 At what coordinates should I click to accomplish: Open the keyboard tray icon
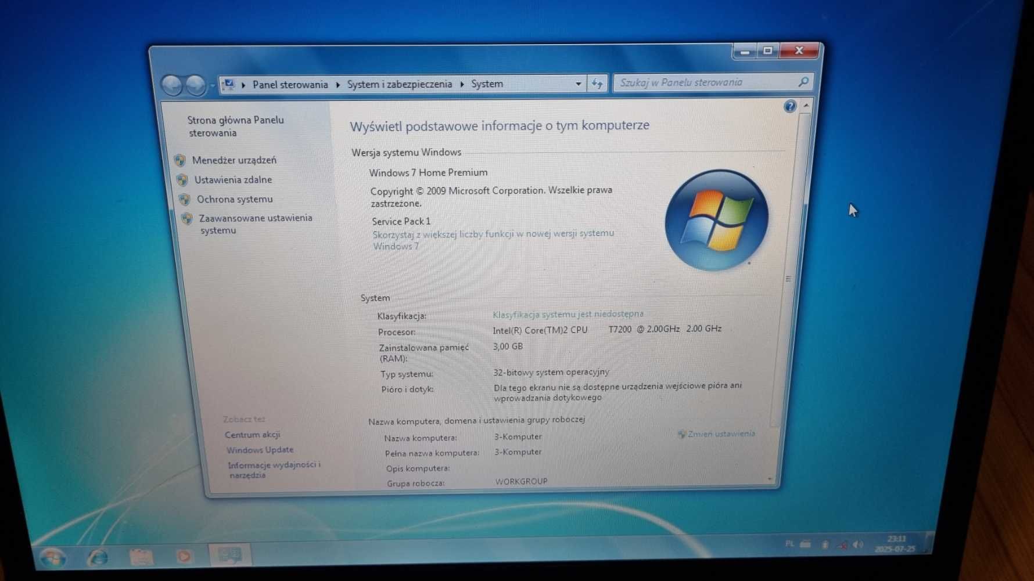806,544
